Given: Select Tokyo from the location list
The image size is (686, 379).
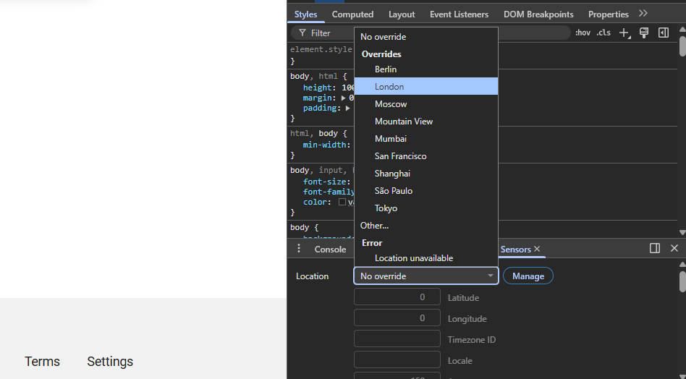Looking at the screenshot, I should pos(425,208).
